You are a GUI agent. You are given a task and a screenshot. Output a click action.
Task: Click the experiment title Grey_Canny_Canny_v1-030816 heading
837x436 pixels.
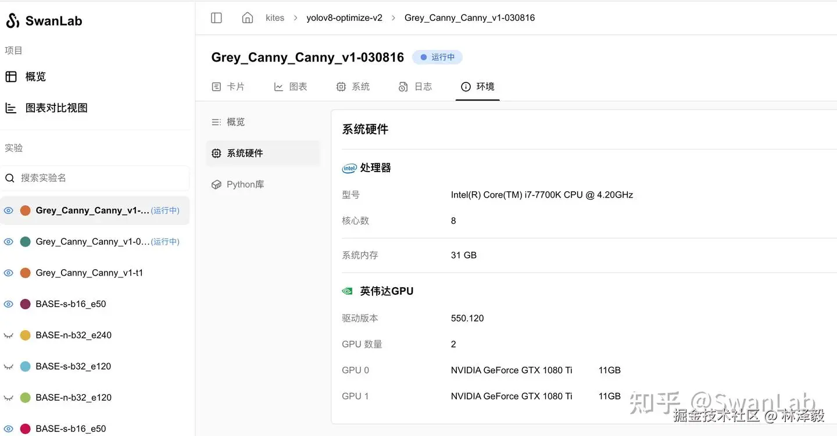click(x=307, y=58)
